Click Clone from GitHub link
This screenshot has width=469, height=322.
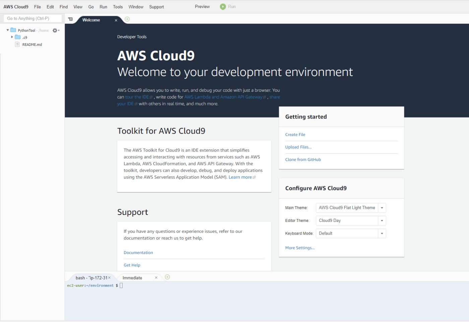[x=303, y=160]
